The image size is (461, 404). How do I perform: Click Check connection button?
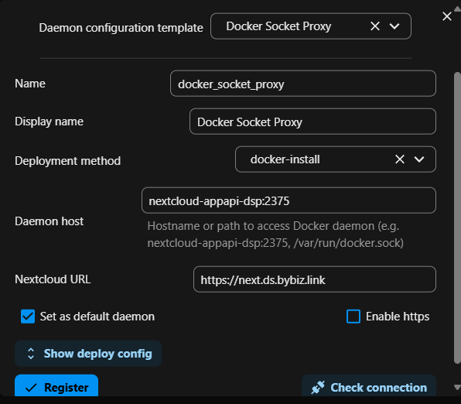point(369,385)
